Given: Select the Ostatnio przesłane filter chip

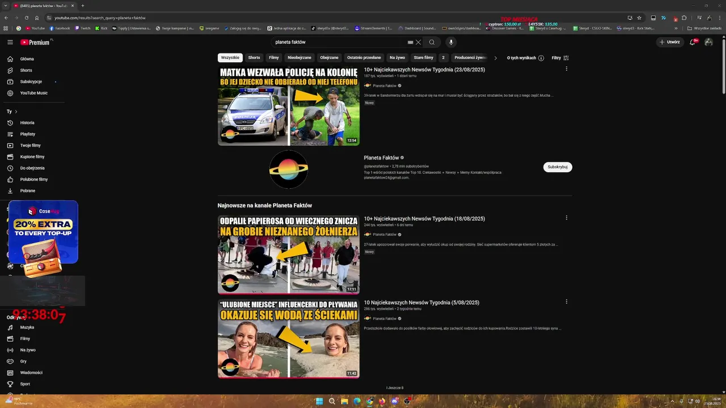Looking at the screenshot, I should [364, 58].
